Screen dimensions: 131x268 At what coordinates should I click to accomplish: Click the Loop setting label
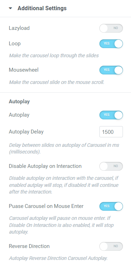[x=15, y=44]
